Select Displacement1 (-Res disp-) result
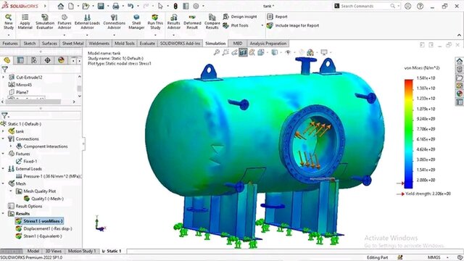464x261 pixels. point(44,228)
